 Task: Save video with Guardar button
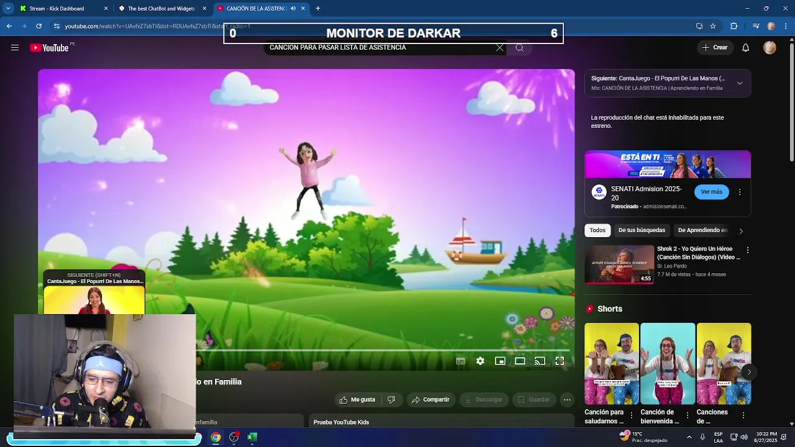point(534,400)
